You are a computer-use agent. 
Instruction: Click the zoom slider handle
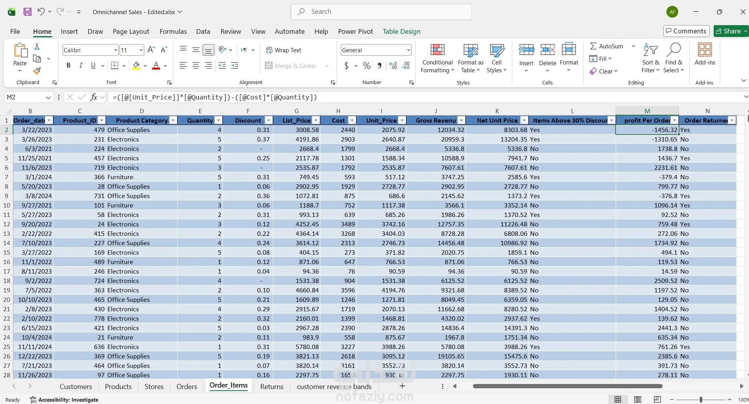tap(701, 400)
